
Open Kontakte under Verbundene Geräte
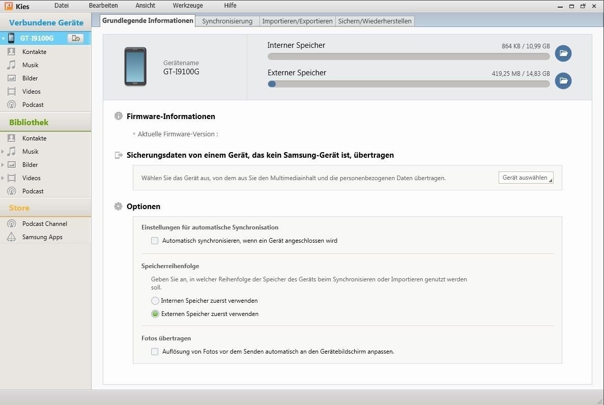(x=34, y=51)
